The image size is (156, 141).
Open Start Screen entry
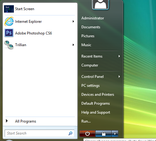click(x=40, y=9)
